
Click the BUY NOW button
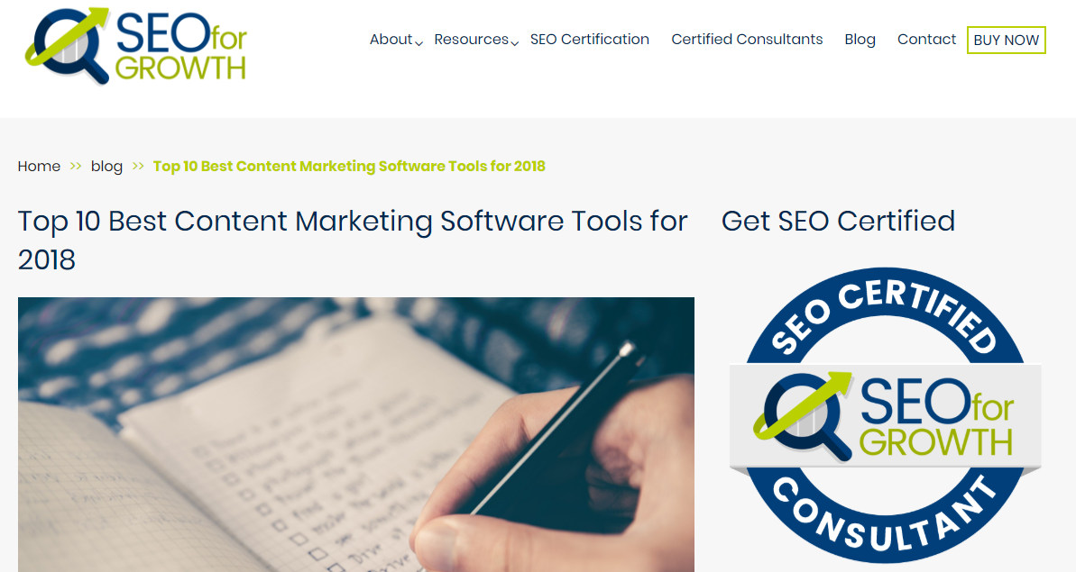click(1006, 40)
